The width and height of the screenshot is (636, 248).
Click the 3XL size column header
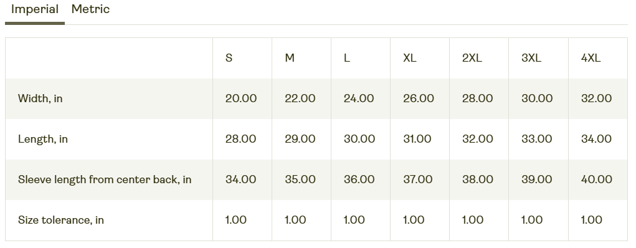tap(531, 58)
